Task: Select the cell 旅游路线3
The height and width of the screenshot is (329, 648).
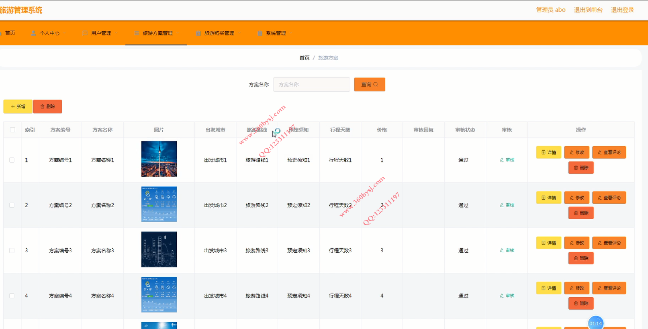Action: 257,250
